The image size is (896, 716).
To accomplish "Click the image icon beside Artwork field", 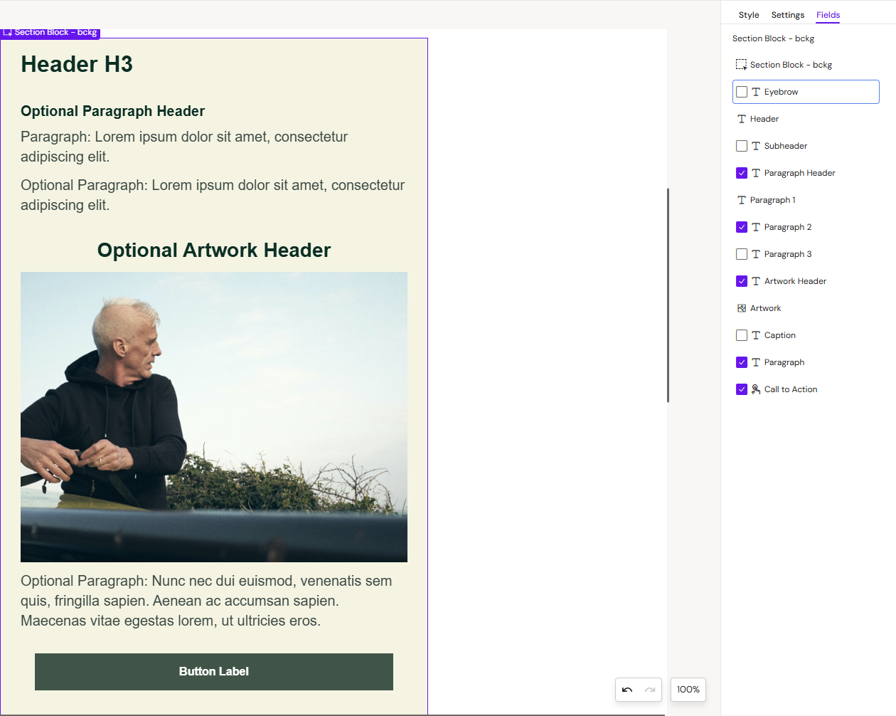I will click(x=742, y=308).
